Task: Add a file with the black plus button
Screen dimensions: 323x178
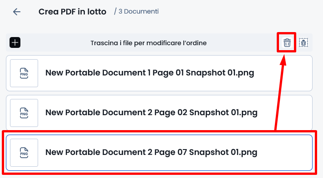Action: 15,42
